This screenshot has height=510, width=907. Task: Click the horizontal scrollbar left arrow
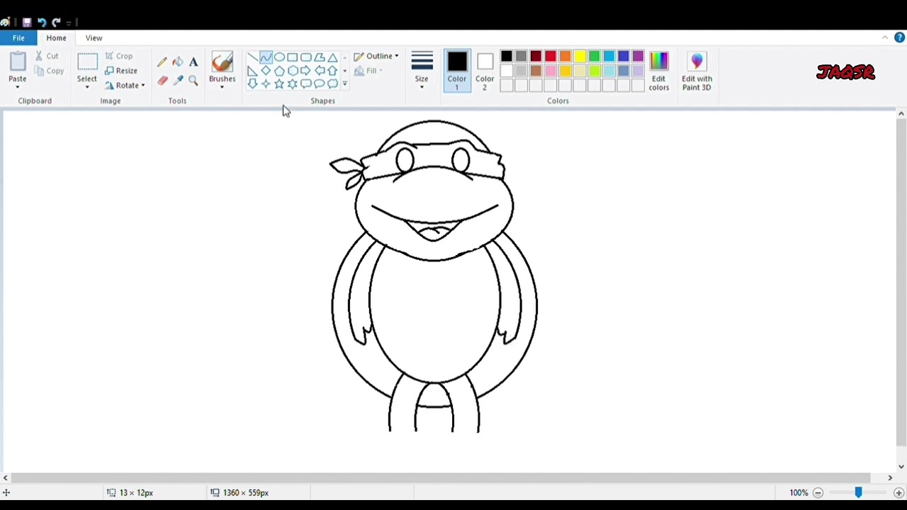pyautogui.click(x=6, y=478)
